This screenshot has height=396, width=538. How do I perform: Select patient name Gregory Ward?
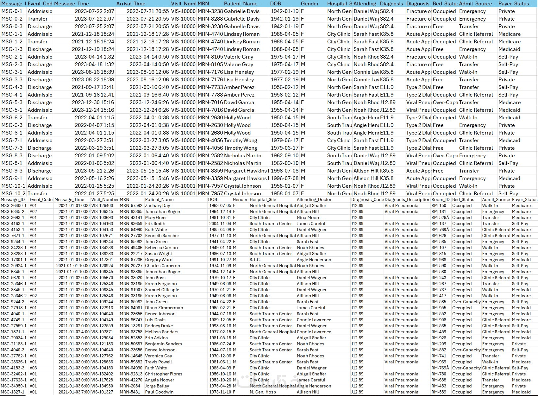(x=159, y=260)
